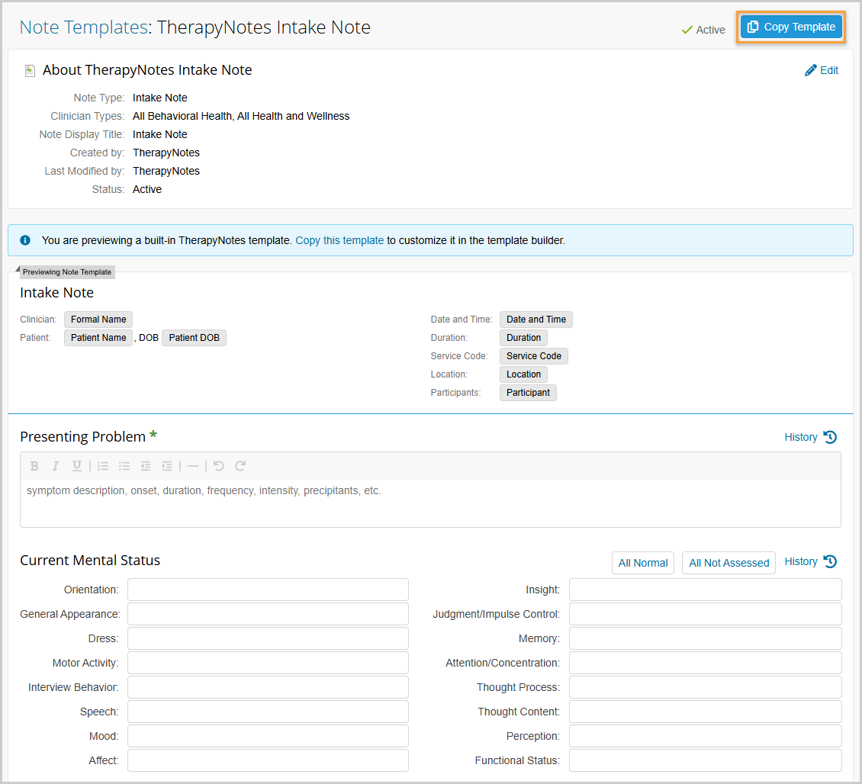Click the Formal Name placeholder chip

[98, 320]
